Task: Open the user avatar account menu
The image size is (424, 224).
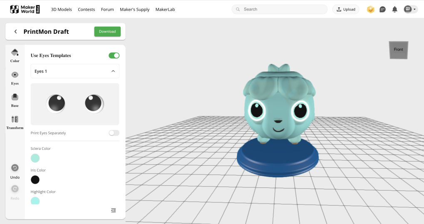Action: (x=410, y=9)
